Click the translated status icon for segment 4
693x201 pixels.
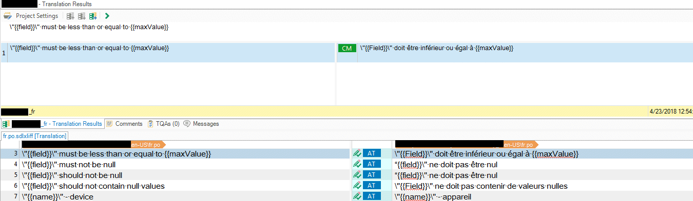[x=357, y=165]
